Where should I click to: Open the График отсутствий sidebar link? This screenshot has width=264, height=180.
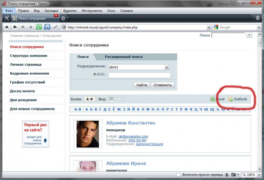click(28, 82)
